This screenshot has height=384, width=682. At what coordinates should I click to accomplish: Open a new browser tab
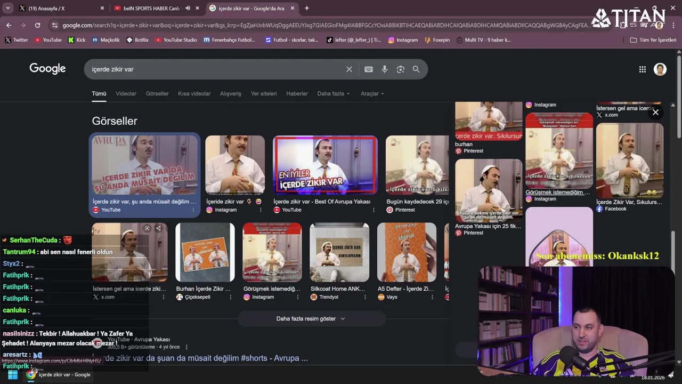point(307,8)
